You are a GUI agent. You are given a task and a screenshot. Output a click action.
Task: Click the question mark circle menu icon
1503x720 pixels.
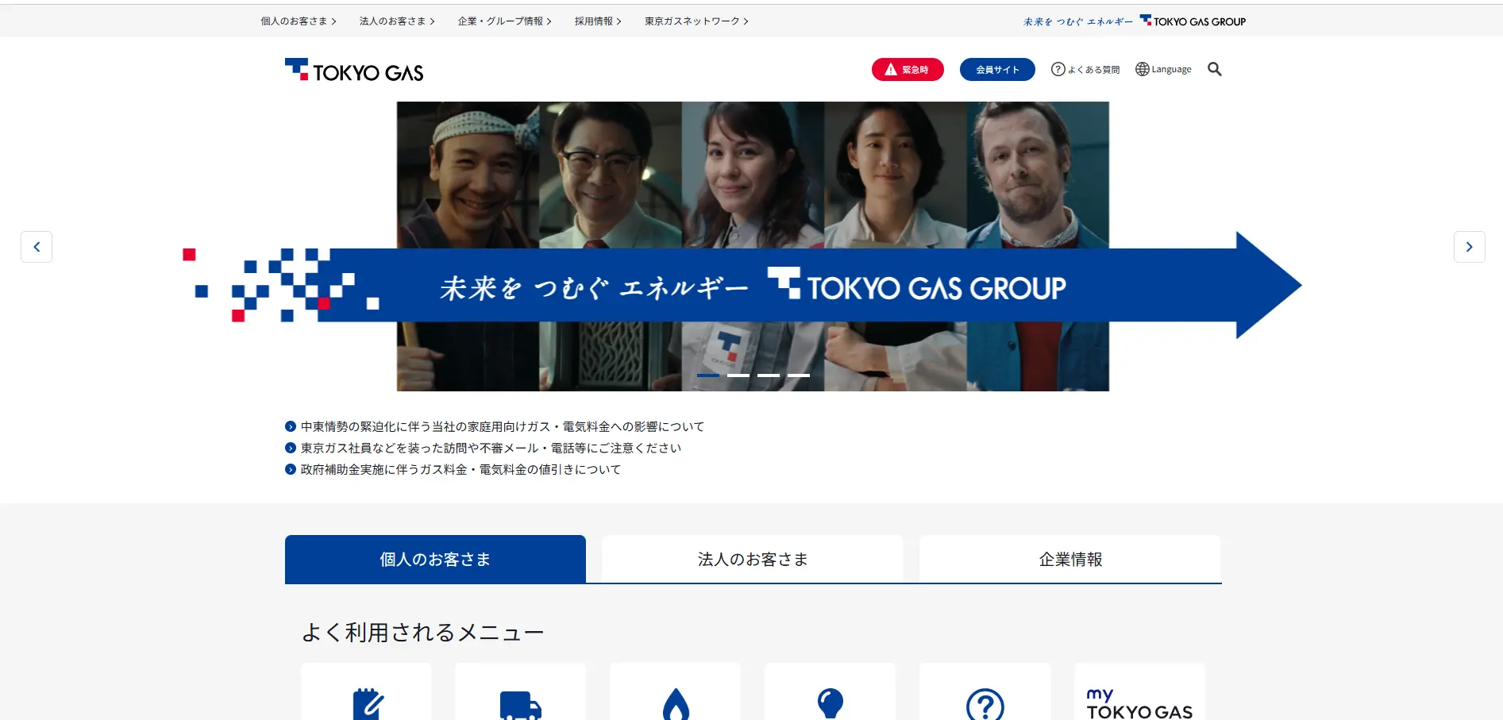point(985,705)
